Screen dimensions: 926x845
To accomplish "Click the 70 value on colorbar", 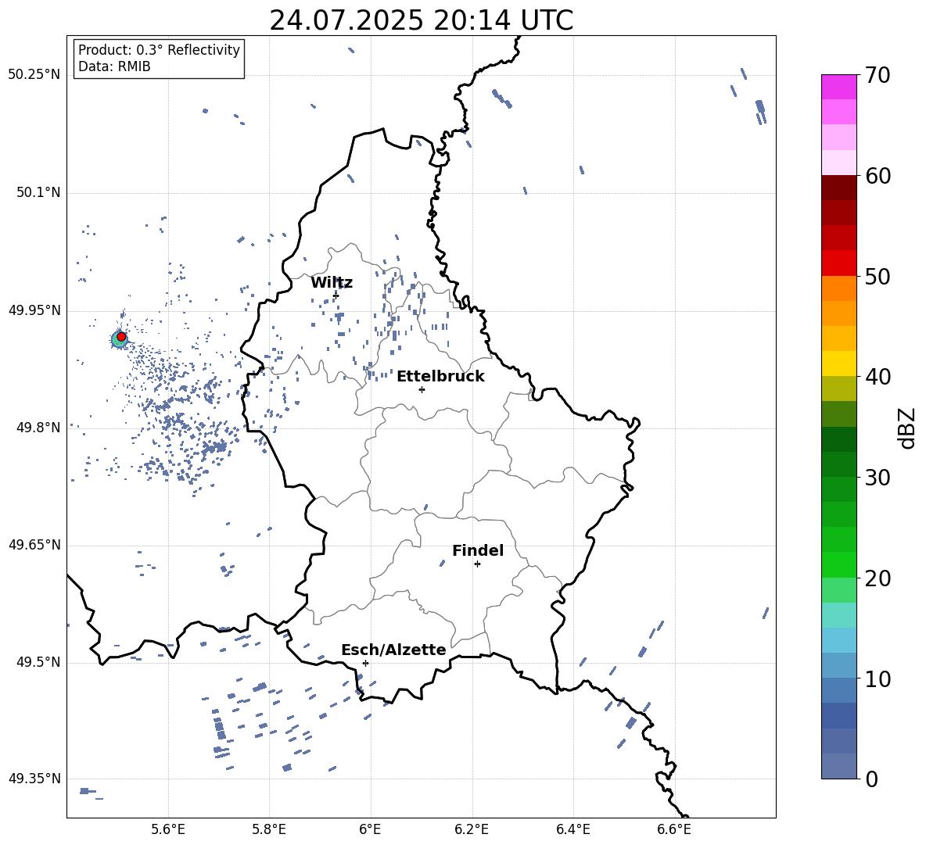I will pyautogui.click(x=878, y=75).
